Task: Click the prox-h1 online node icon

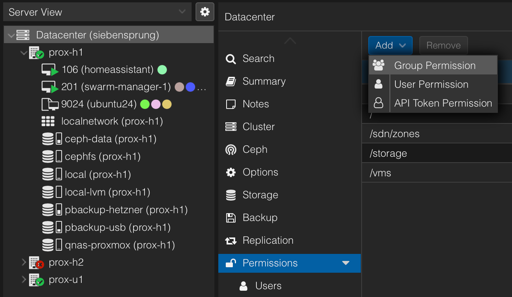Action: (x=36, y=53)
